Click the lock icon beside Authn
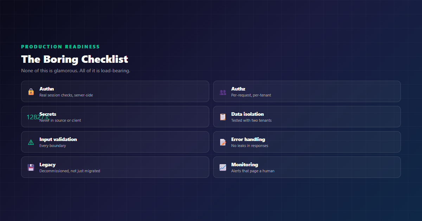 31,92
